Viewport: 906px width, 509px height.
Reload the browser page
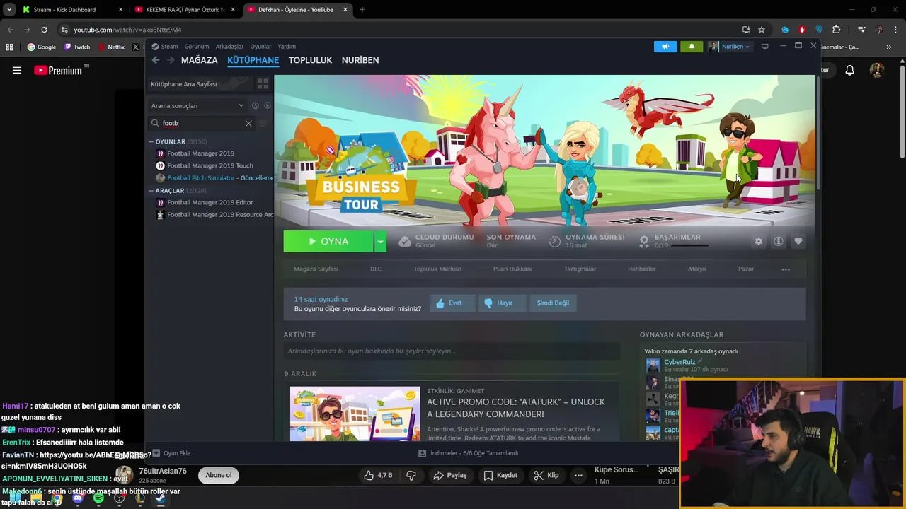coord(44,30)
